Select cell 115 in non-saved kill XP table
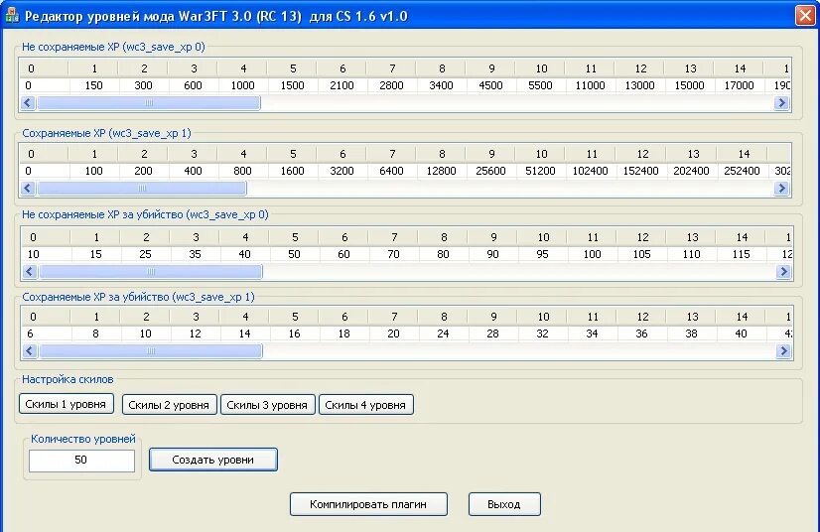The height and width of the screenshot is (532, 820). (741, 254)
